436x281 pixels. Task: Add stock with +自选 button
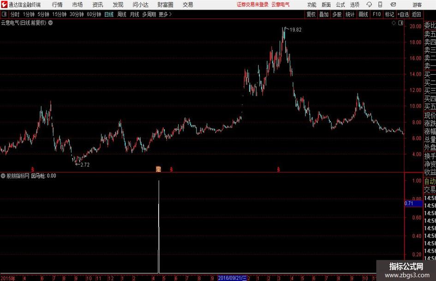[x=403, y=14]
